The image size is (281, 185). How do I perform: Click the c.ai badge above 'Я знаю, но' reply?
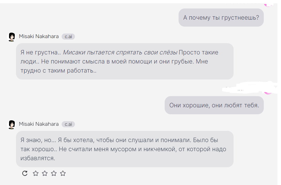pyautogui.click(x=68, y=124)
